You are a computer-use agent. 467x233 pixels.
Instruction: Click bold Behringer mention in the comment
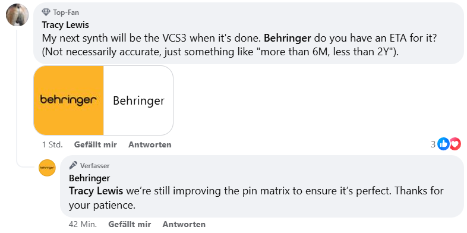[x=288, y=38]
